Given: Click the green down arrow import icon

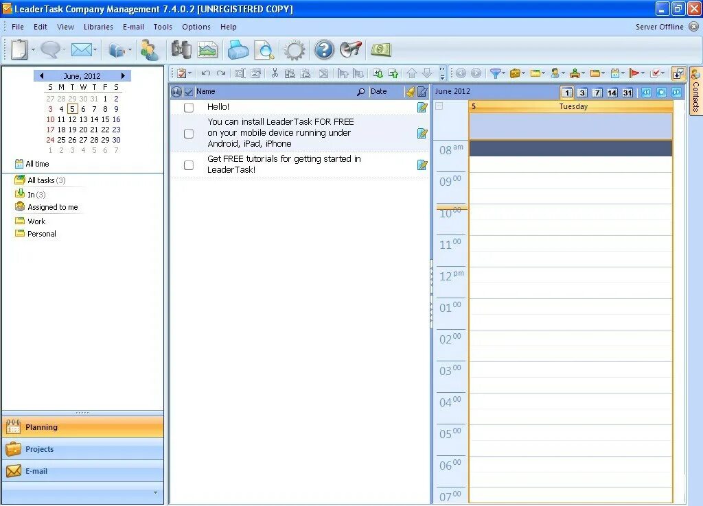Looking at the screenshot, I should [x=378, y=73].
